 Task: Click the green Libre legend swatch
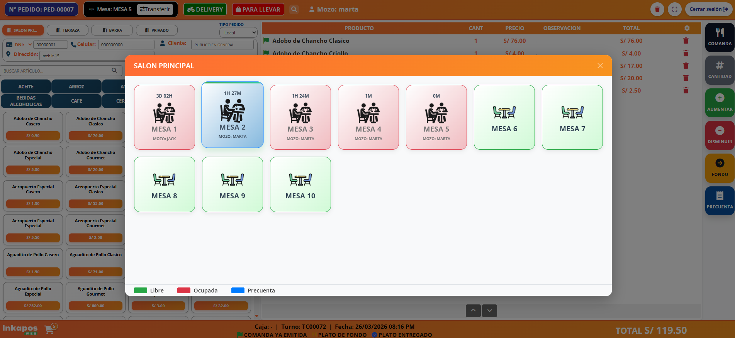[141, 291]
